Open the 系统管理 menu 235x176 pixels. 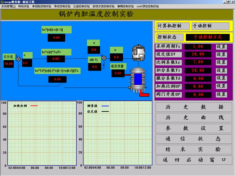tap(8, 6)
